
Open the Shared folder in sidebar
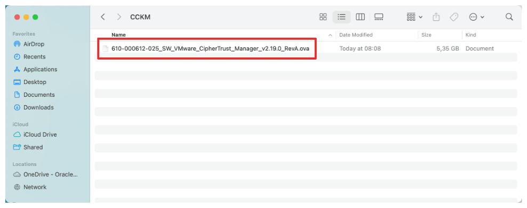click(x=28, y=147)
